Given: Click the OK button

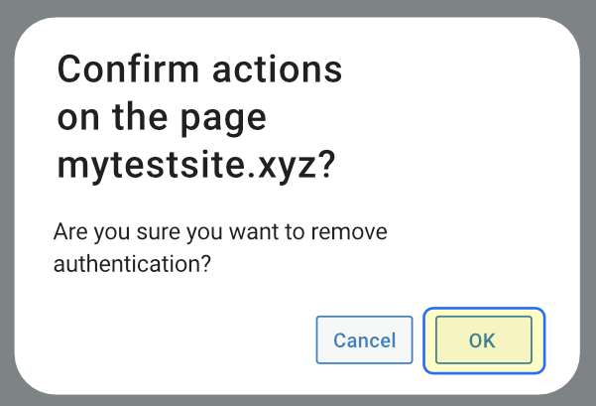Looking at the screenshot, I should click(x=483, y=340).
